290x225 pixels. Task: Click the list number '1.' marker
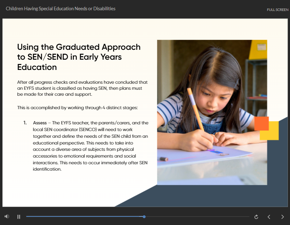[x=25, y=123]
